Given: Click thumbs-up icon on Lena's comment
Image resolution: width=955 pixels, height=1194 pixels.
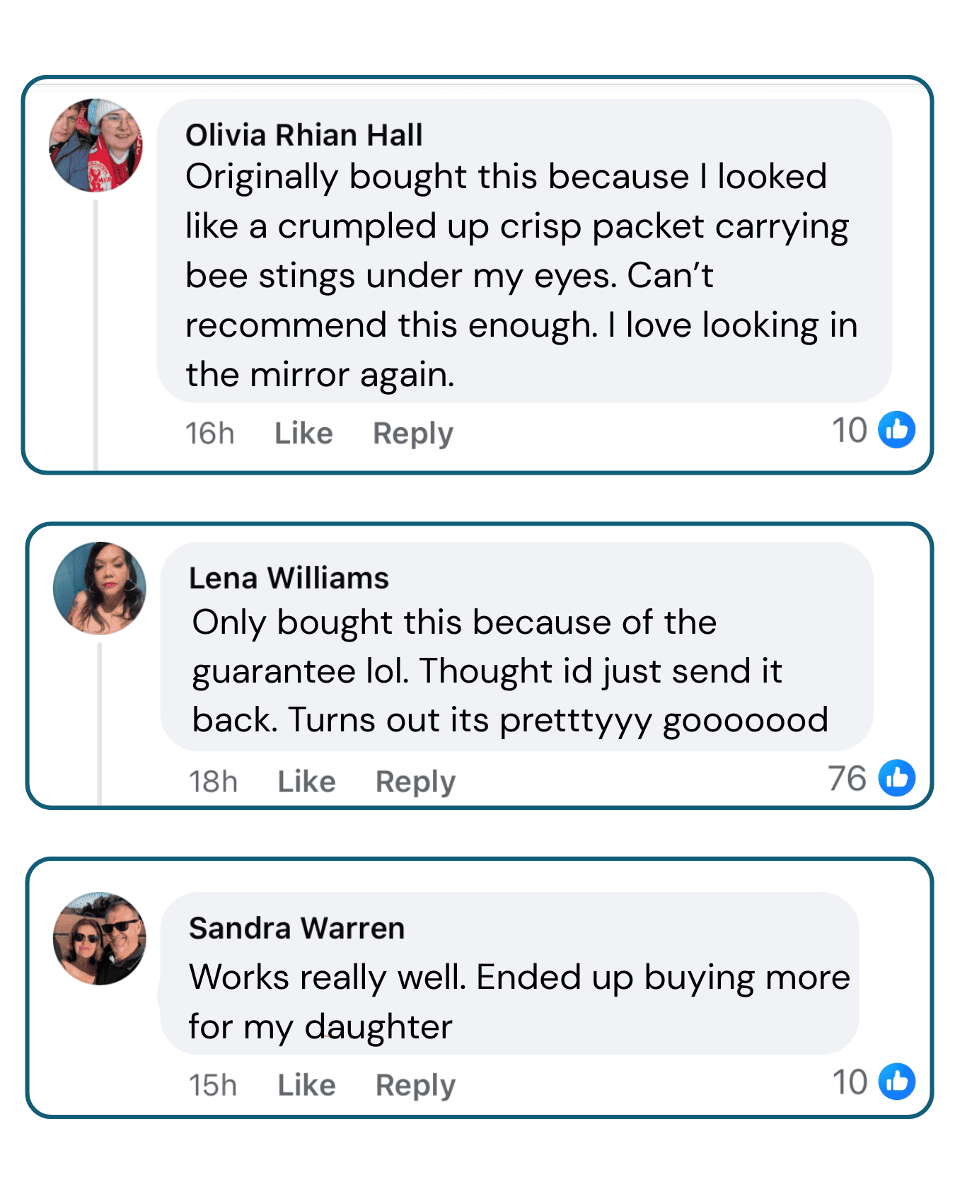Looking at the screenshot, I should 896,778.
